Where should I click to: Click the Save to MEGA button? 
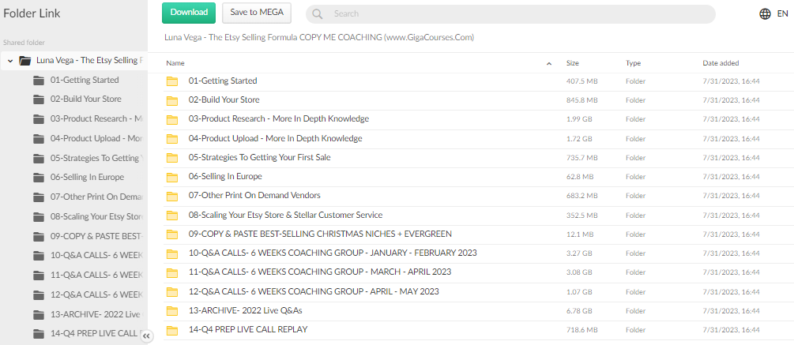coord(257,13)
